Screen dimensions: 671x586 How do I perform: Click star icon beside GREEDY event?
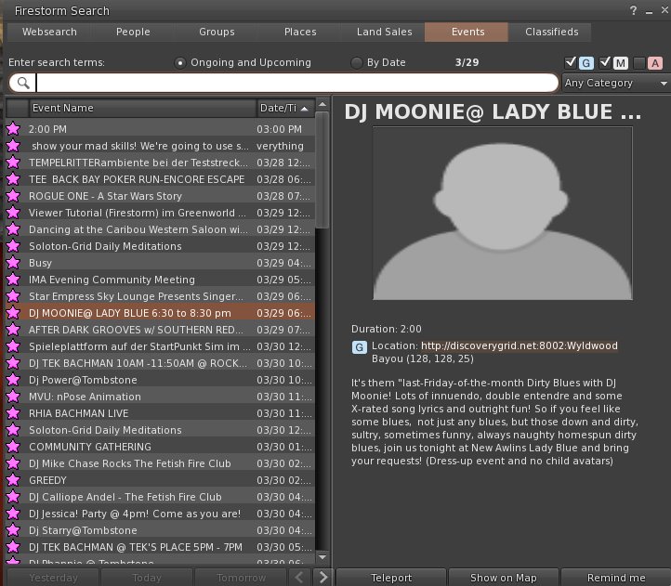pyautogui.click(x=13, y=481)
